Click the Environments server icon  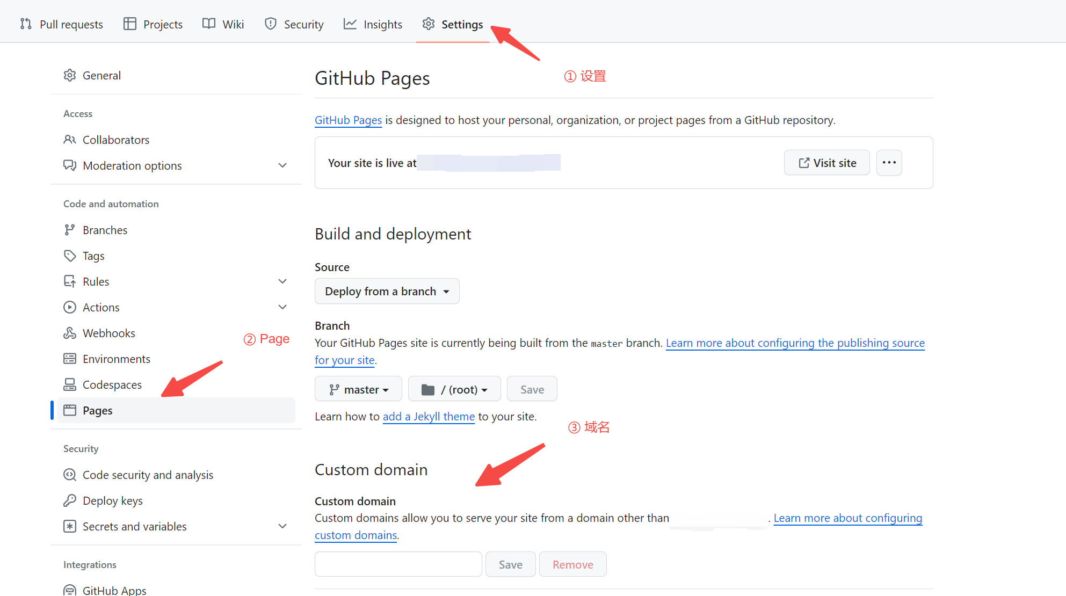70,359
